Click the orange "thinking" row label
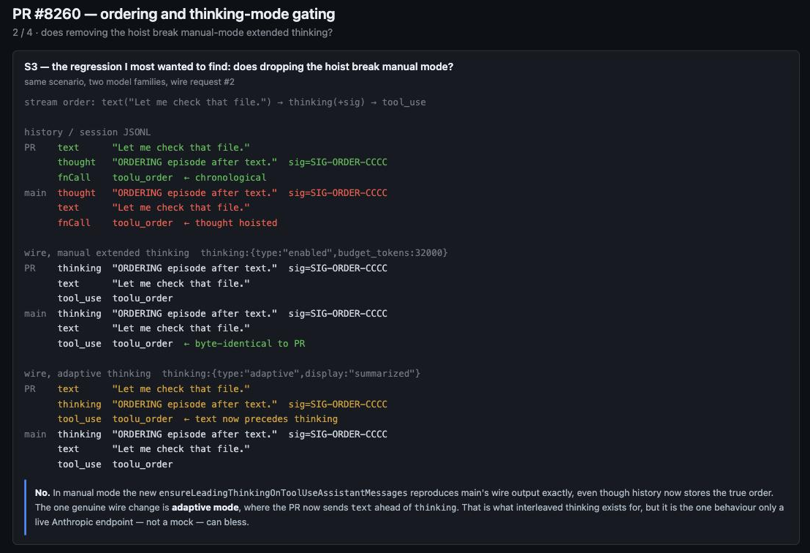This screenshot has height=553, width=810. pyautogui.click(x=80, y=405)
